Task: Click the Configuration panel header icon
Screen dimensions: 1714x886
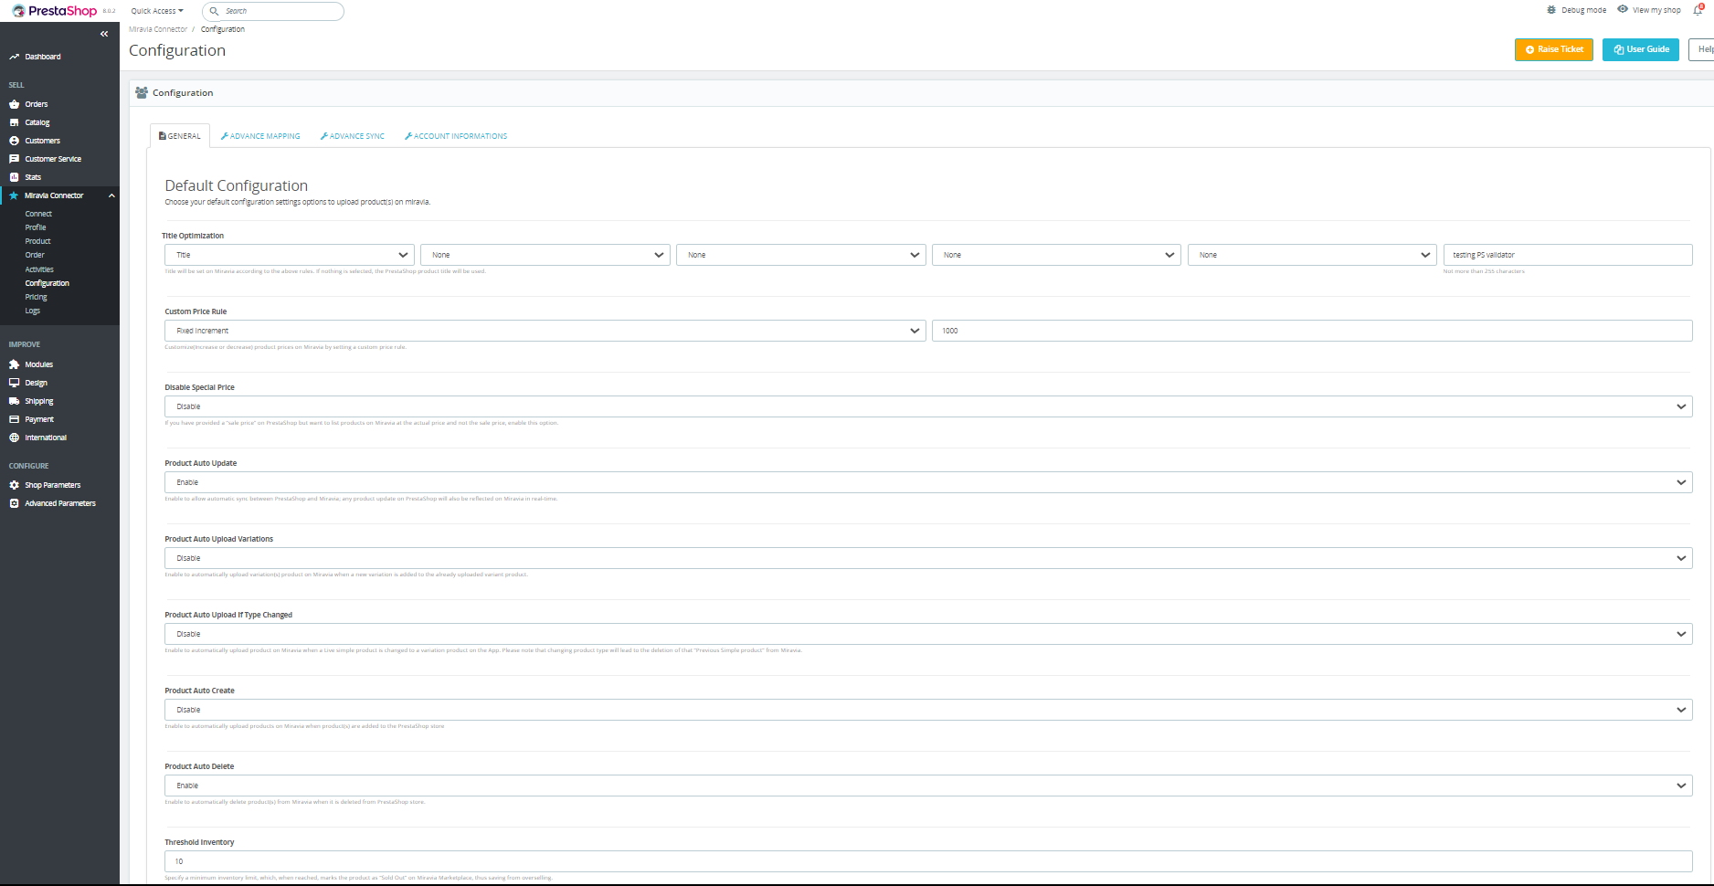Action: tap(142, 92)
